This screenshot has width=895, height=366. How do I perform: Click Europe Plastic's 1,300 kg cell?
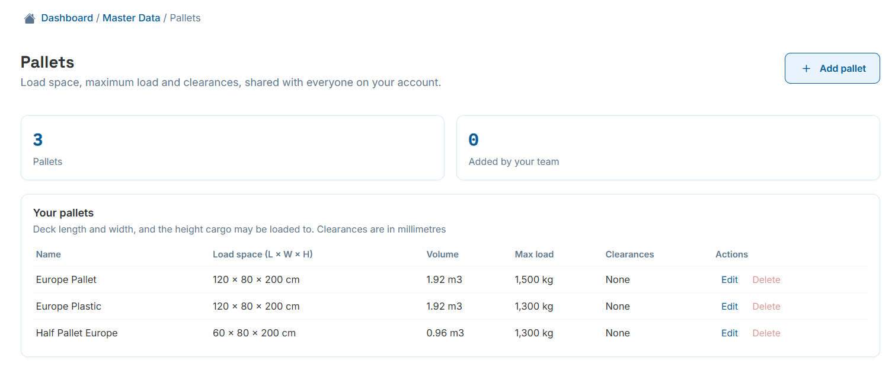(534, 306)
